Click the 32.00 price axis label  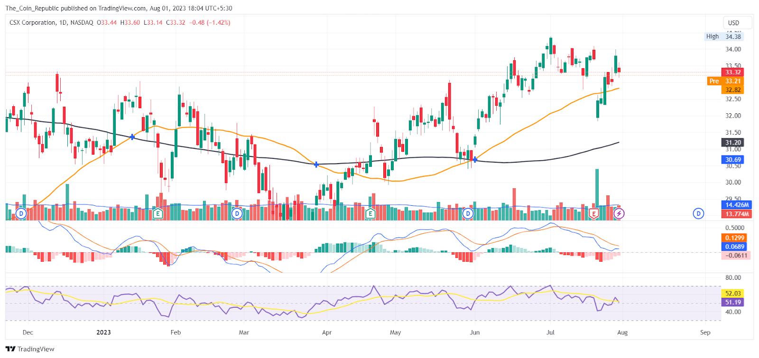pos(733,116)
